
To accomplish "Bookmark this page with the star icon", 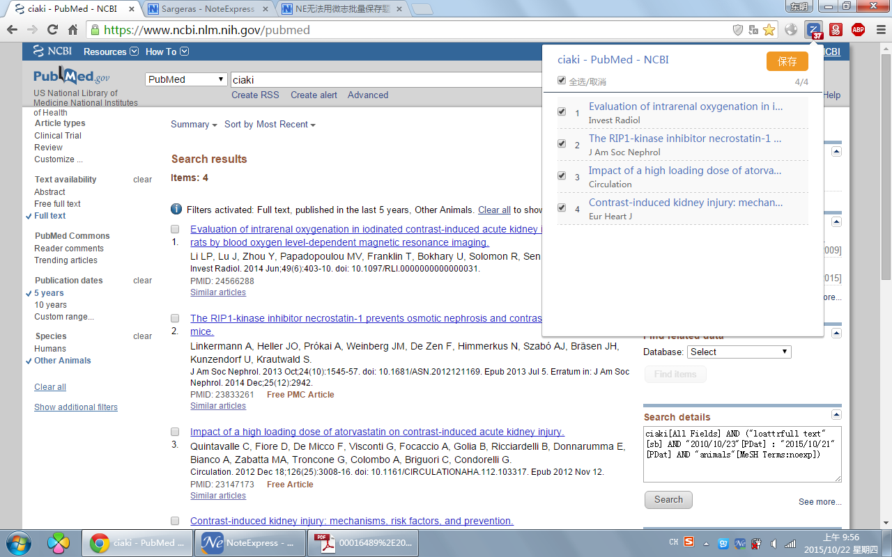I will tap(769, 30).
